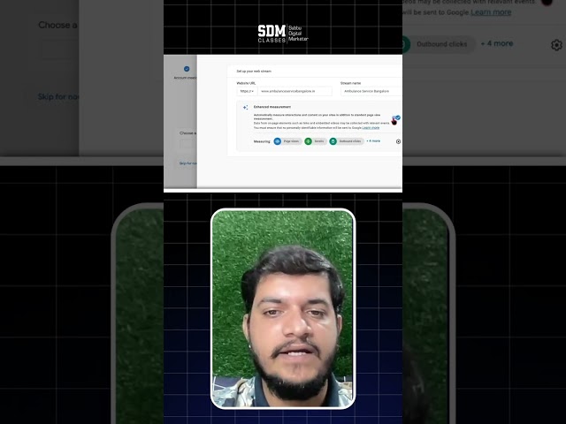Click the blue Page views eye icon
The image size is (566, 424).
click(x=277, y=141)
